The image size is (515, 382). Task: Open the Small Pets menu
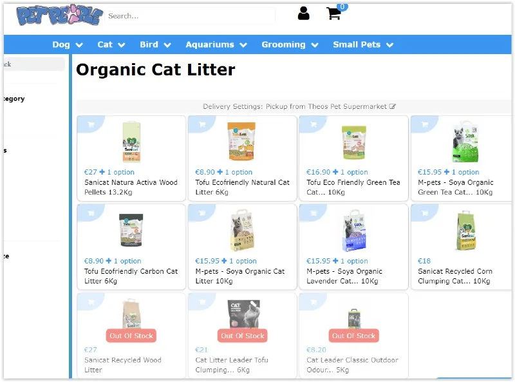tap(363, 44)
